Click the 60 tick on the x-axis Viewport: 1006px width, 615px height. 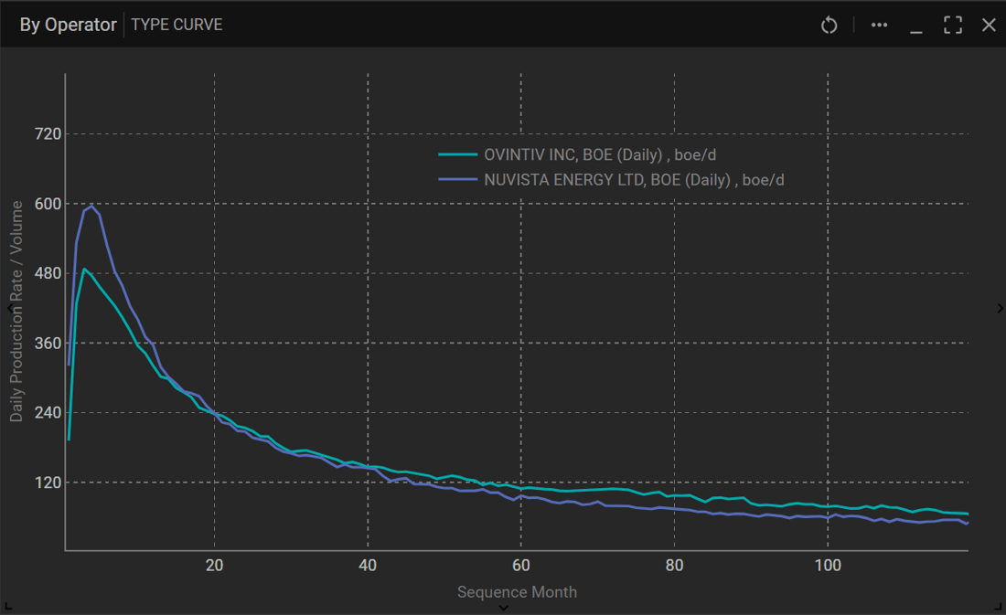[520, 565]
